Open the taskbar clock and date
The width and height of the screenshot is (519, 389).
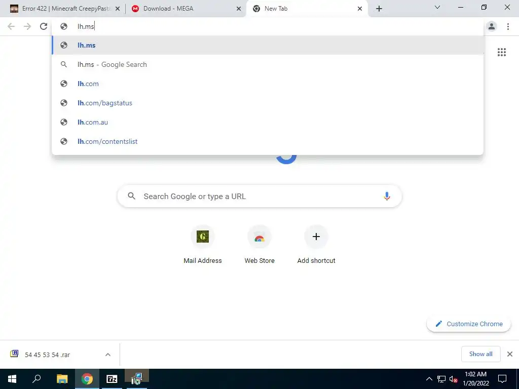click(x=475, y=379)
